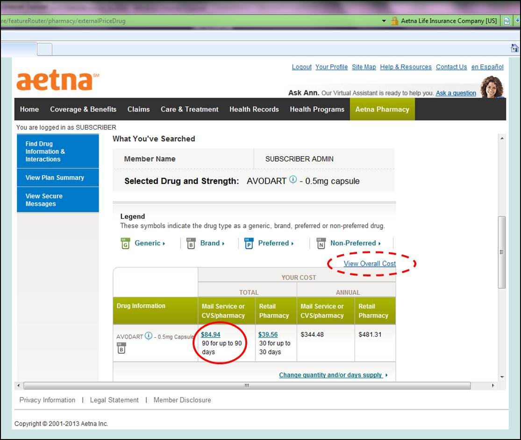Image resolution: width=521 pixels, height=440 pixels.
Task: Open the Claims menu
Action: coord(139,109)
